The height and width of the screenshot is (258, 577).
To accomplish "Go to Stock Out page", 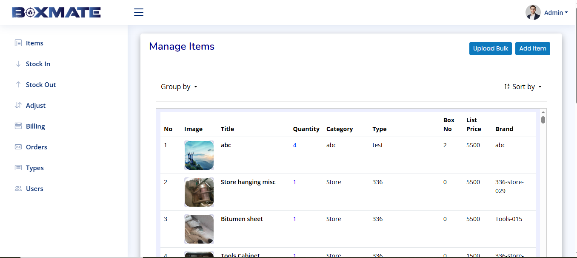I will [41, 84].
